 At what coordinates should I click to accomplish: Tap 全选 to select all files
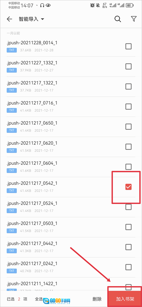click(39, 299)
